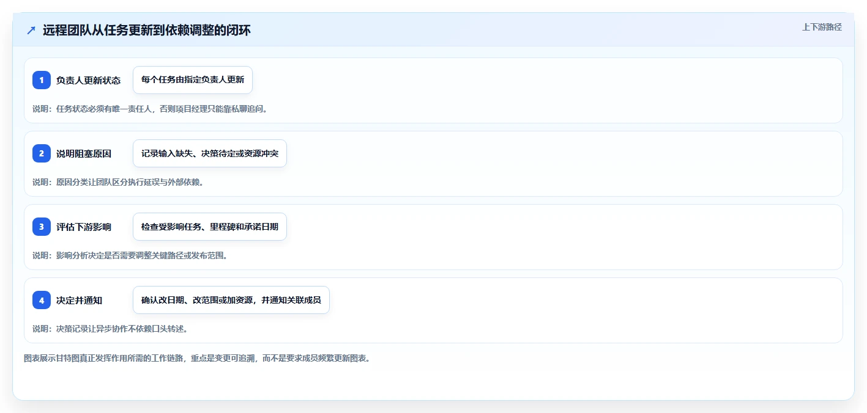Click the 确认改日期、改范围或加资源 chip

(231, 300)
